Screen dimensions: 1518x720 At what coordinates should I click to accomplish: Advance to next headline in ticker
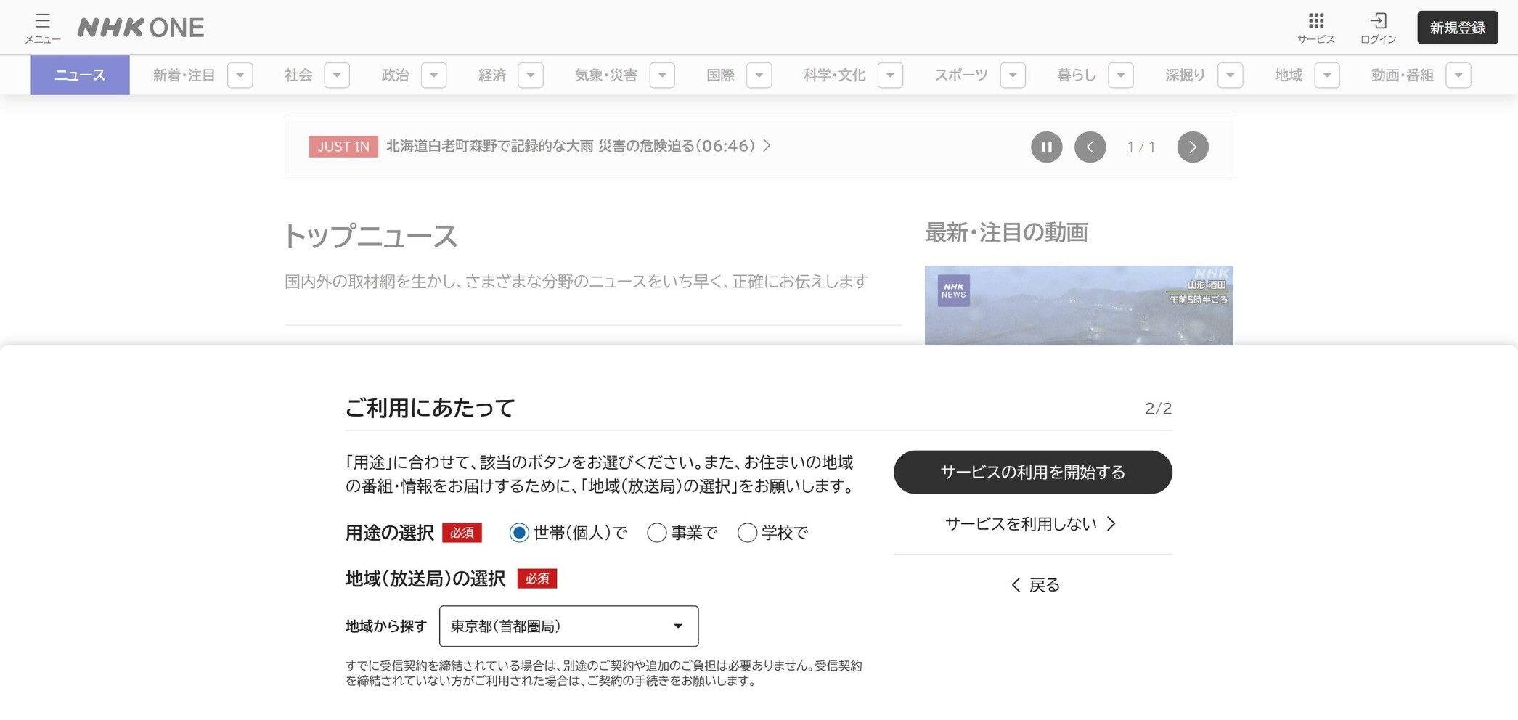1192,147
